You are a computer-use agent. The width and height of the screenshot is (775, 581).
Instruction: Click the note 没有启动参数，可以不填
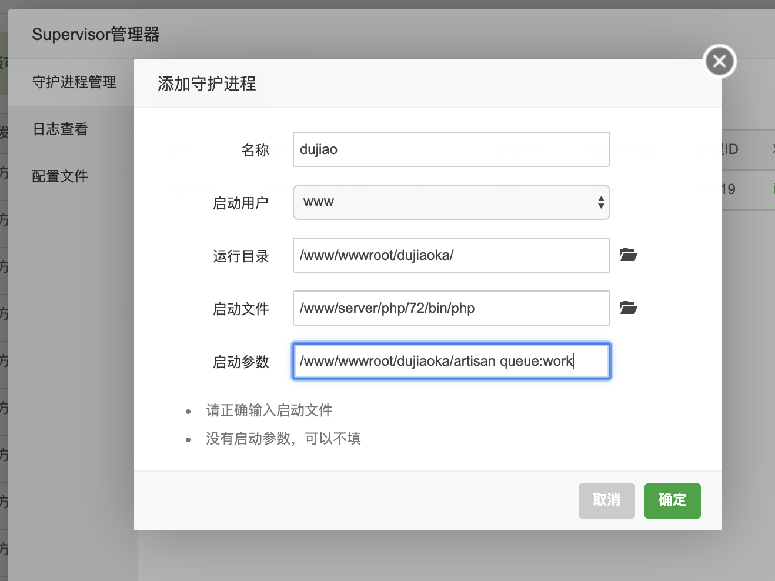[x=284, y=438]
